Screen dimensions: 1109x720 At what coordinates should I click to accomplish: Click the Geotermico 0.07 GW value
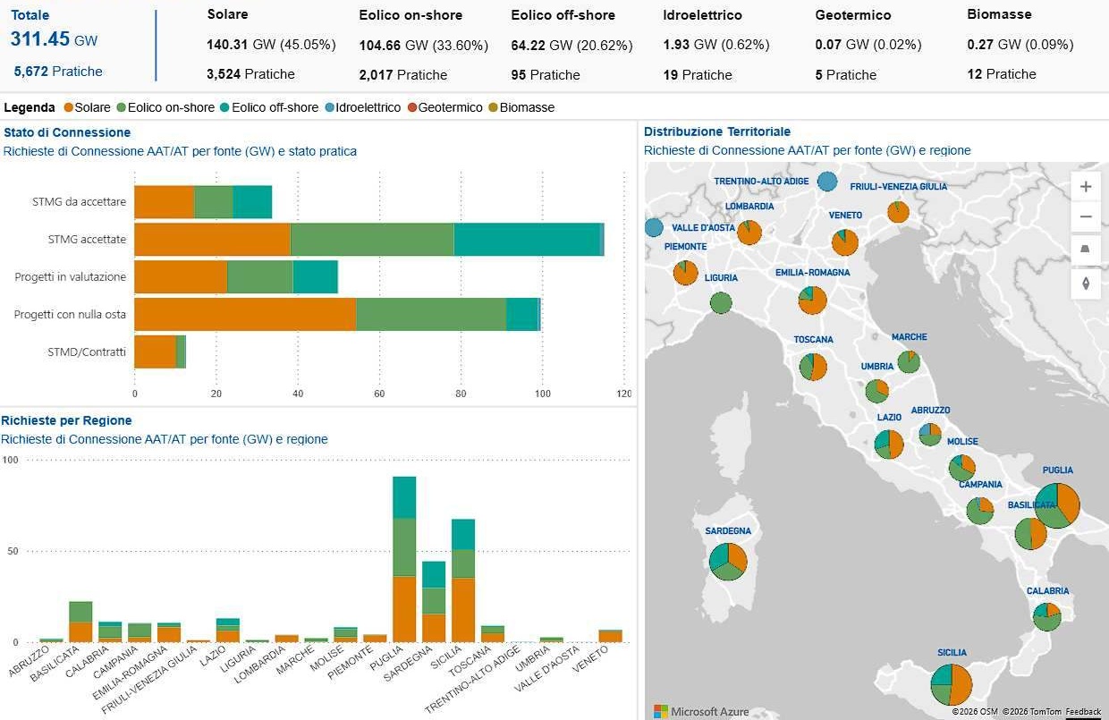tap(868, 45)
